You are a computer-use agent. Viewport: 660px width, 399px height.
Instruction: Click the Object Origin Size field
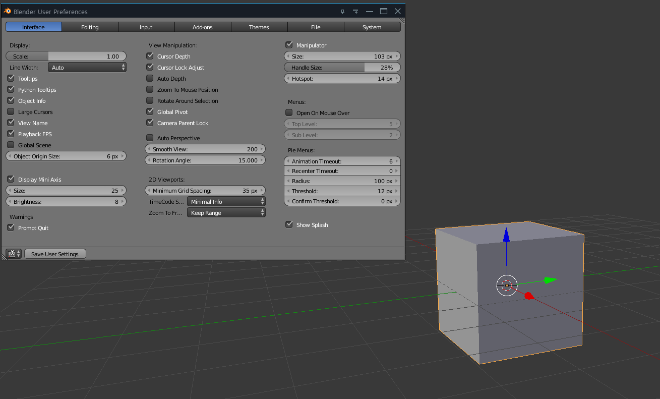click(x=66, y=156)
